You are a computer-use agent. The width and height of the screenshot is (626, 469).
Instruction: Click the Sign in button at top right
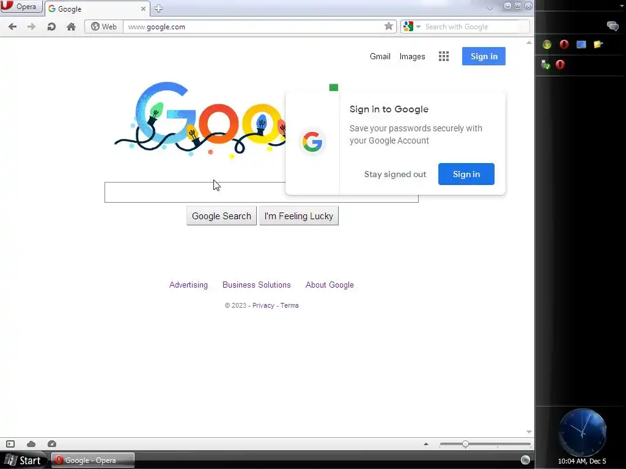[x=484, y=56]
